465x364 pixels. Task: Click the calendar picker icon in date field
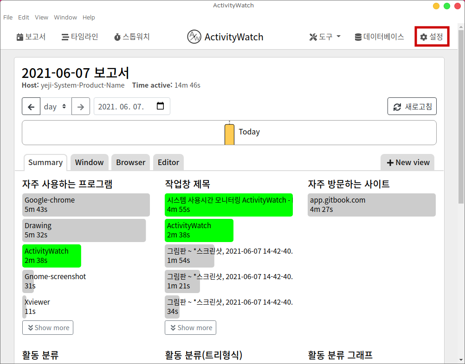pyautogui.click(x=160, y=106)
